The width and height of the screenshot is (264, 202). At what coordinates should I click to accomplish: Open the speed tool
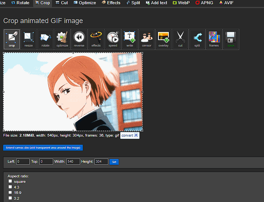(113, 39)
